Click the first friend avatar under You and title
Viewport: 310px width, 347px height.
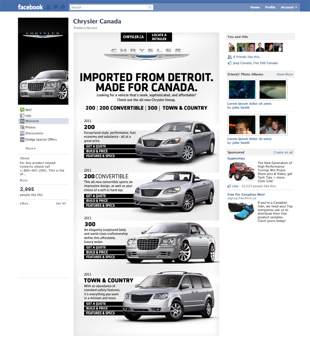click(x=232, y=47)
